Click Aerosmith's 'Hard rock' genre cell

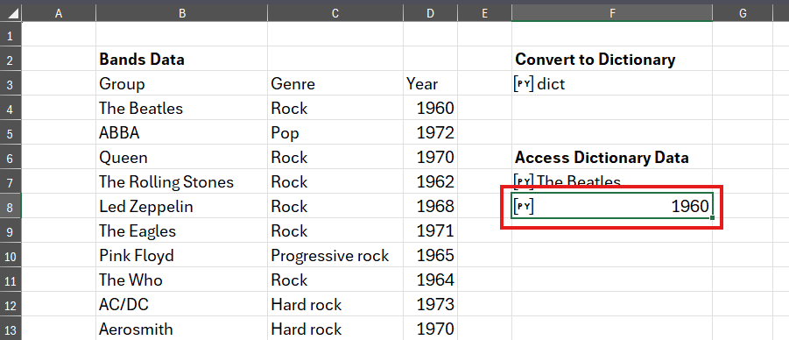coord(335,329)
